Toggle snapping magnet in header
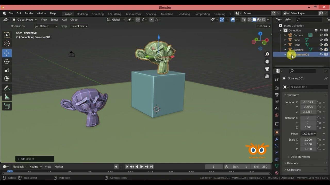This screenshot has width=330, height=185. (x=138, y=20)
